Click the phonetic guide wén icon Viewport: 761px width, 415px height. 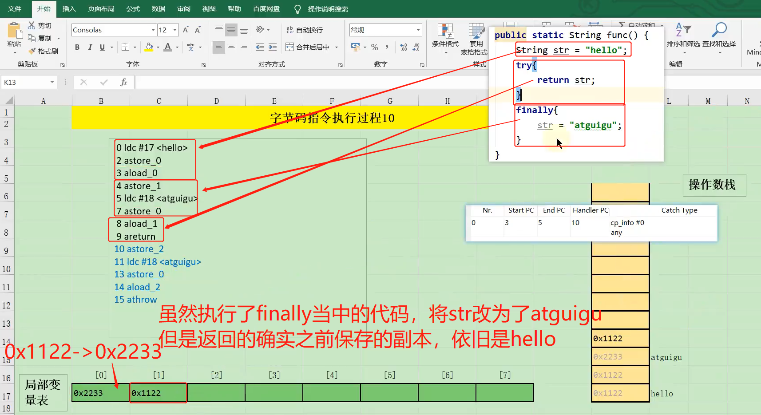click(x=191, y=47)
